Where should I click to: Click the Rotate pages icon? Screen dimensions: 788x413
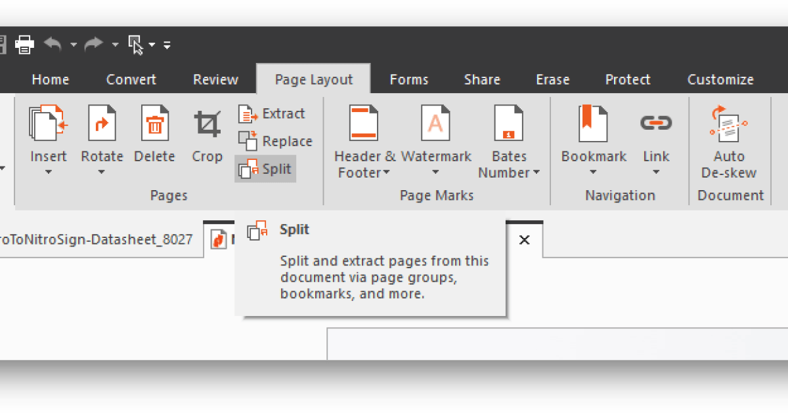102,123
